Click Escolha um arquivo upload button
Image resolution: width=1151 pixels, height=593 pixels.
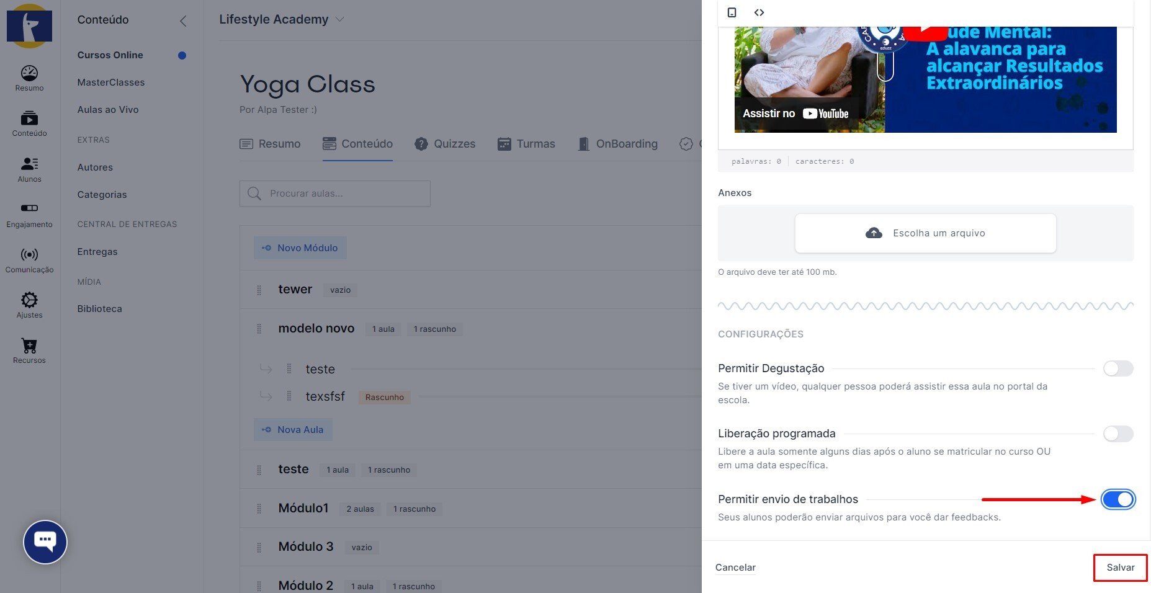tap(925, 233)
